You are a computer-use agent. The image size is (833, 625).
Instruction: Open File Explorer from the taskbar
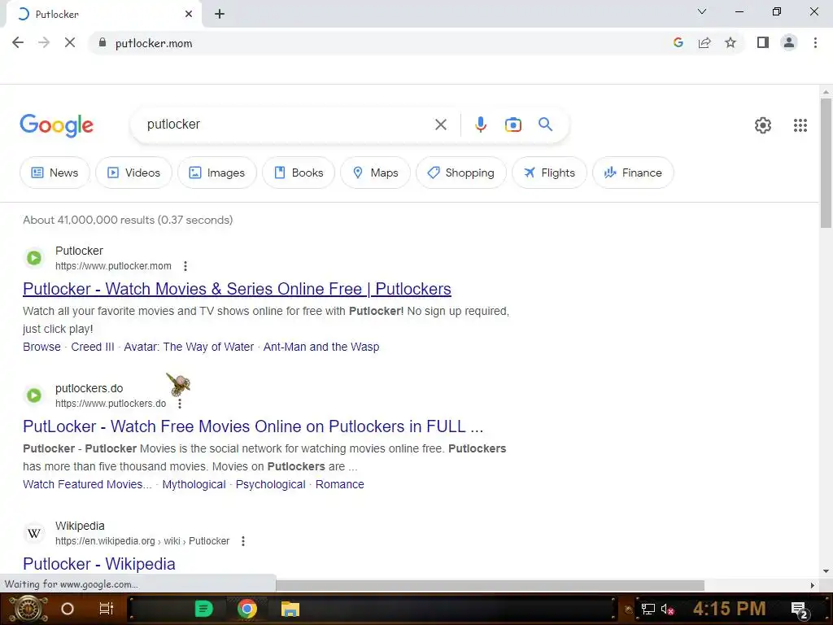click(x=290, y=609)
